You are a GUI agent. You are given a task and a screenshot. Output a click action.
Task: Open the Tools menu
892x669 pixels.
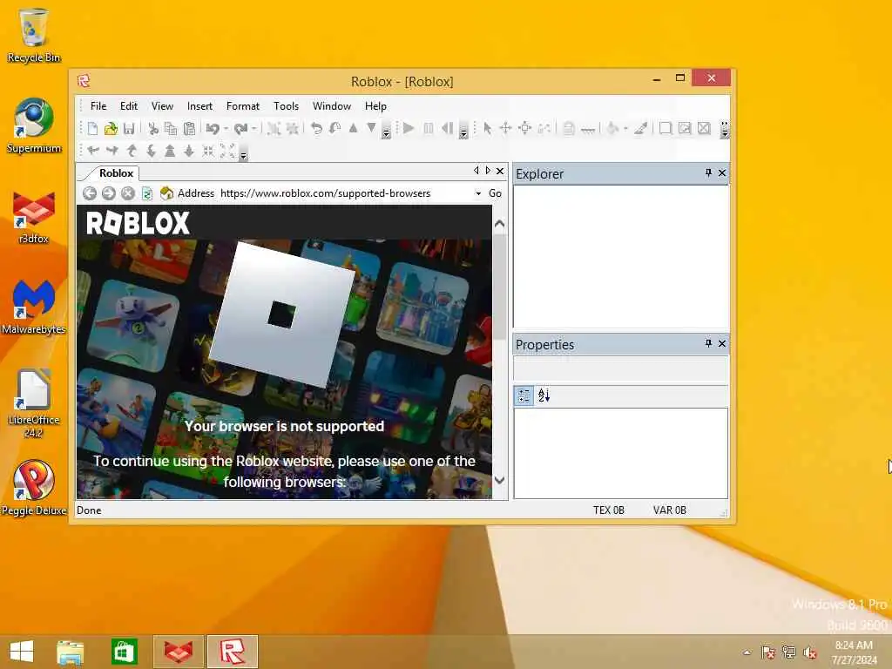tap(286, 105)
